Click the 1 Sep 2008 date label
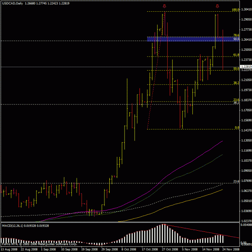The width and height of the screenshot is (252, 252). tap(48, 250)
